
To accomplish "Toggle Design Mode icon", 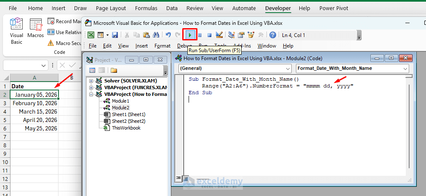I will click(x=219, y=35).
